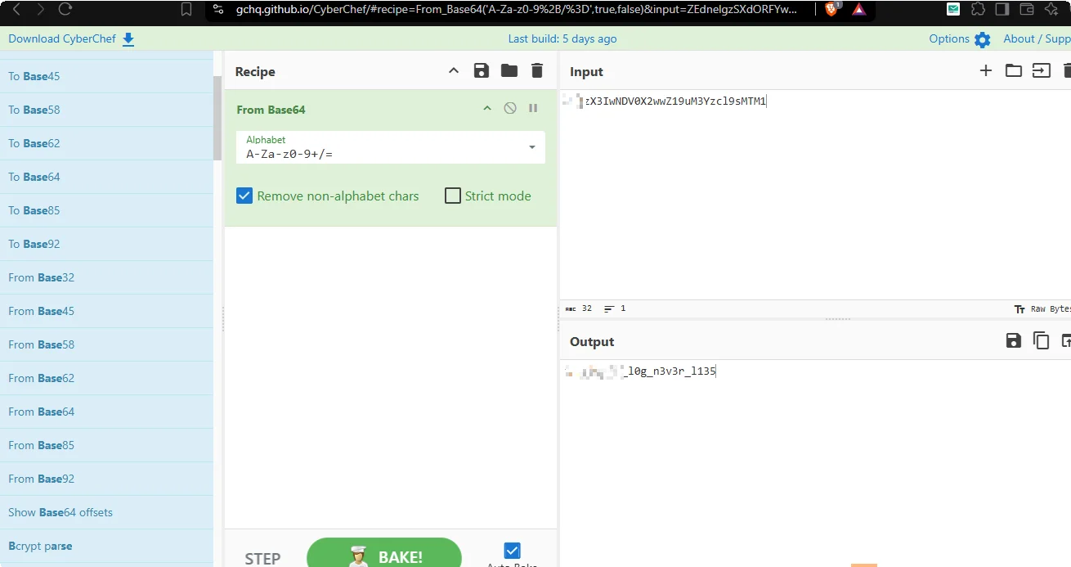
Task: Clear the recipe with trash icon
Action: (x=537, y=71)
